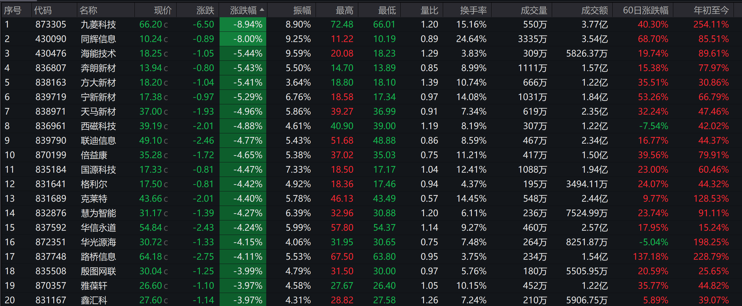The image size is (742, 306).
Task: Click stock code 831167
Action: (x=51, y=300)
